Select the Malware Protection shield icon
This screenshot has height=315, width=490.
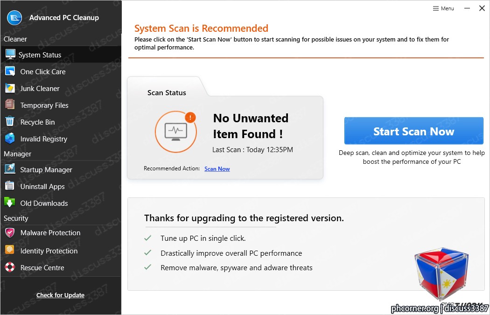[x=10, y=232]
